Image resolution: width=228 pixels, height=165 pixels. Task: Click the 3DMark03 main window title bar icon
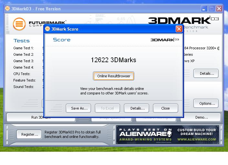tap(7, 8)
